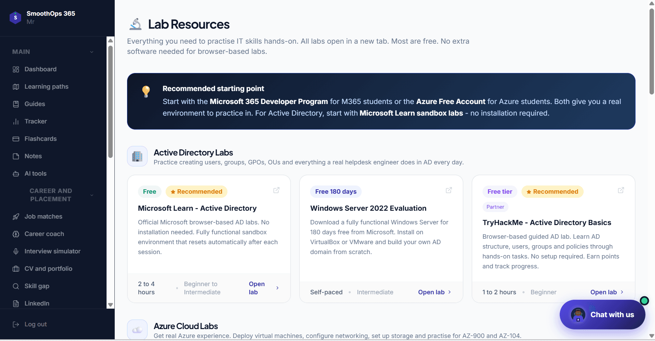Click the Guides book icon
Image resolution: width=655 pixels, height=341 pixels.
click(16, 104)
